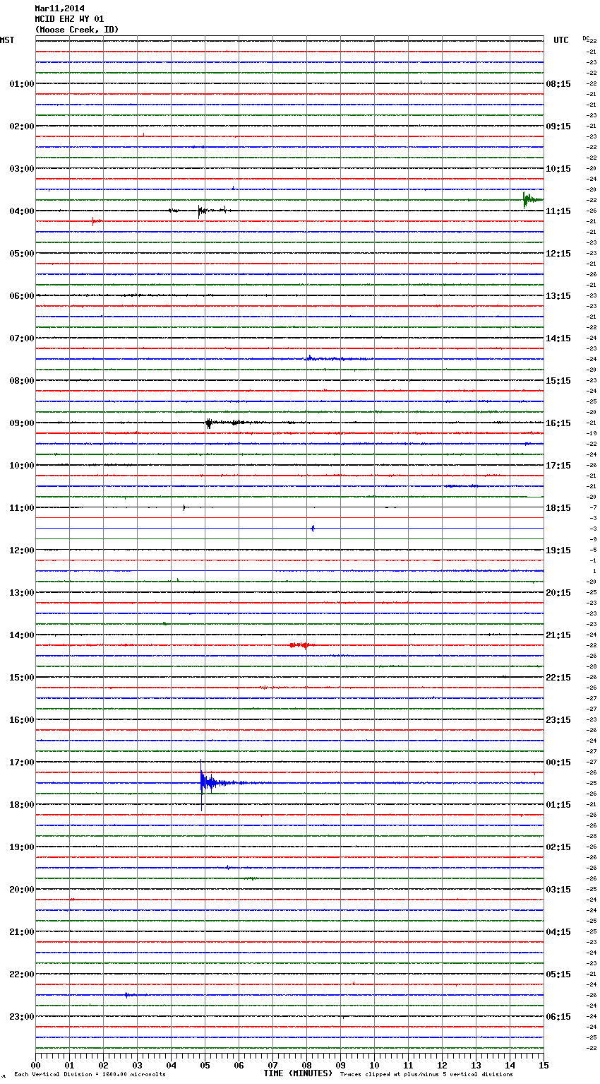
Task: Select the "07:00" MST hour label
Action: tap(21, 338)
